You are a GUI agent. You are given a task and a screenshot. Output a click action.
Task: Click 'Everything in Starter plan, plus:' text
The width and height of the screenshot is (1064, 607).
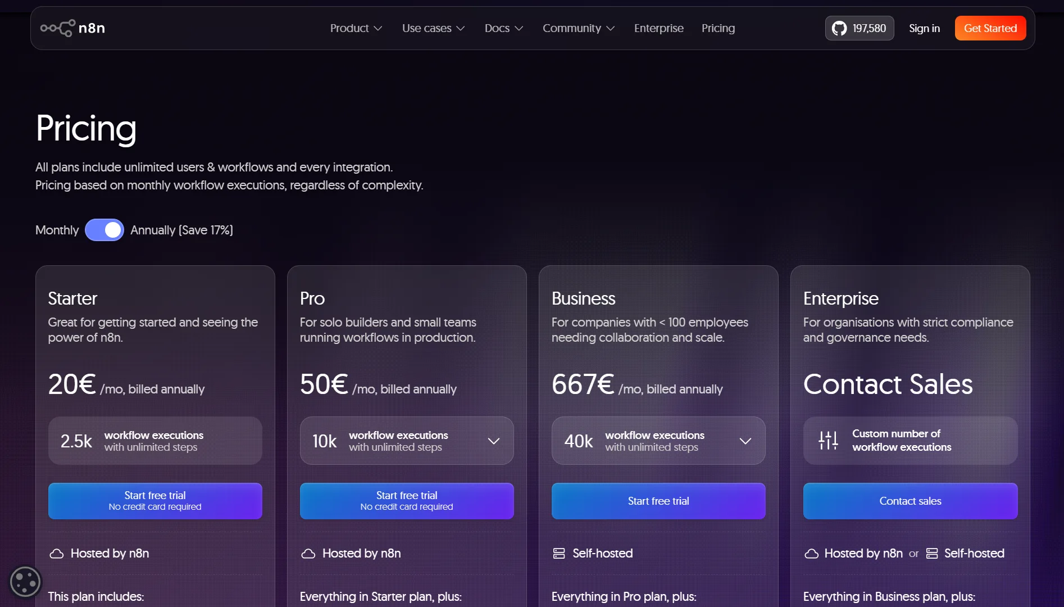click(380, 596)
